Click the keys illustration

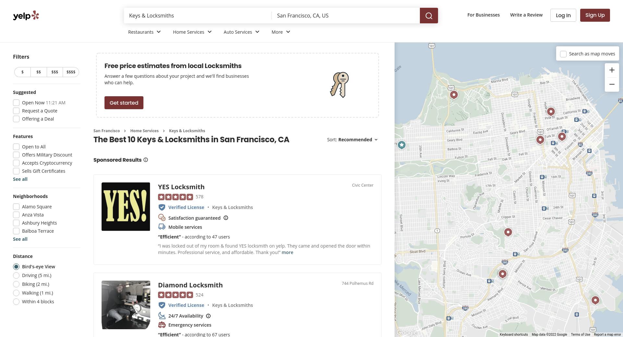(x=339, y=85)
